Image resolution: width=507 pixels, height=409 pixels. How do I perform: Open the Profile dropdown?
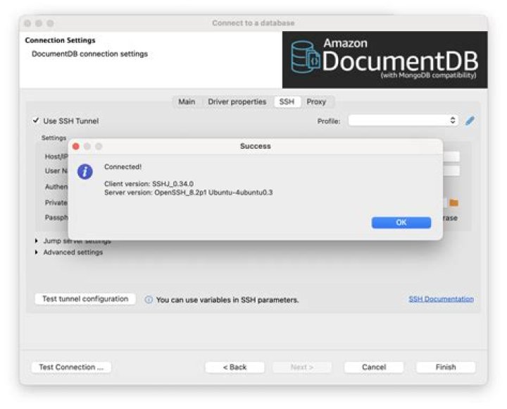tap(403, 121)
